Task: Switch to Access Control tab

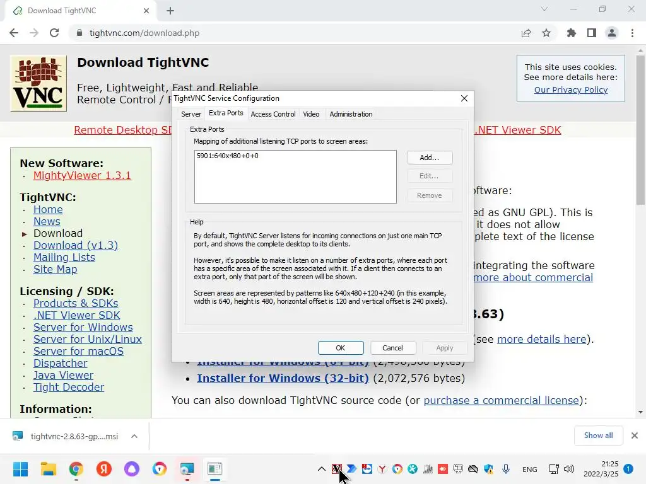Action: [x=273, y=114]
